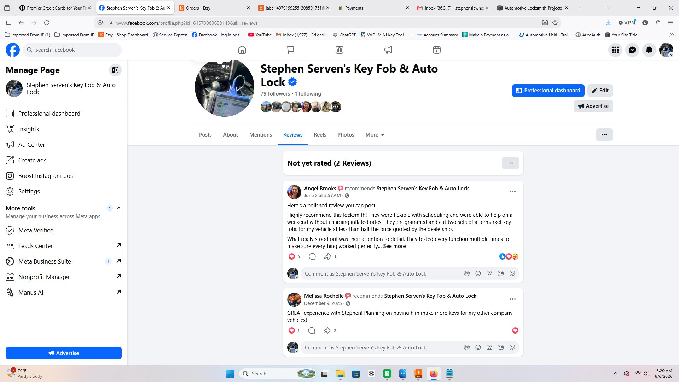Open Reels video icon in top nav
679x382 pixels.
click(x=437, y=50)
